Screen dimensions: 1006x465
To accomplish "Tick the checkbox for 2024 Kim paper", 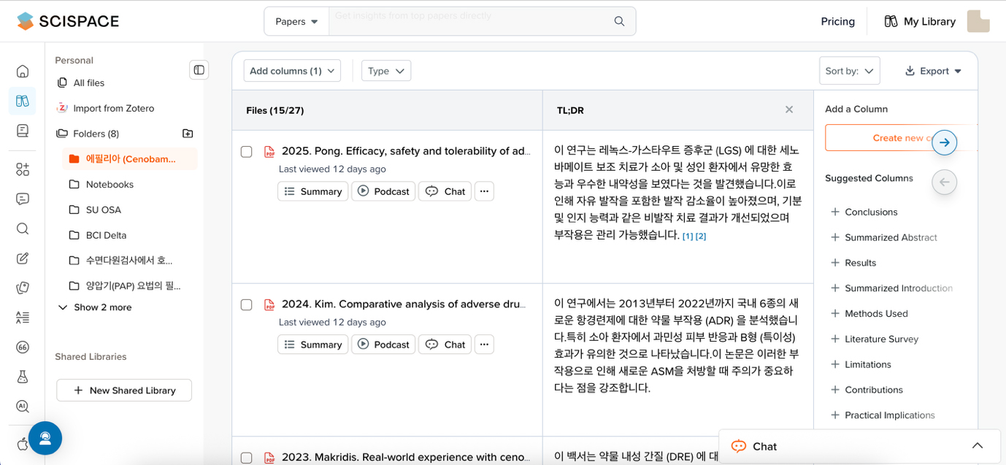I will (x=247, y=305).
